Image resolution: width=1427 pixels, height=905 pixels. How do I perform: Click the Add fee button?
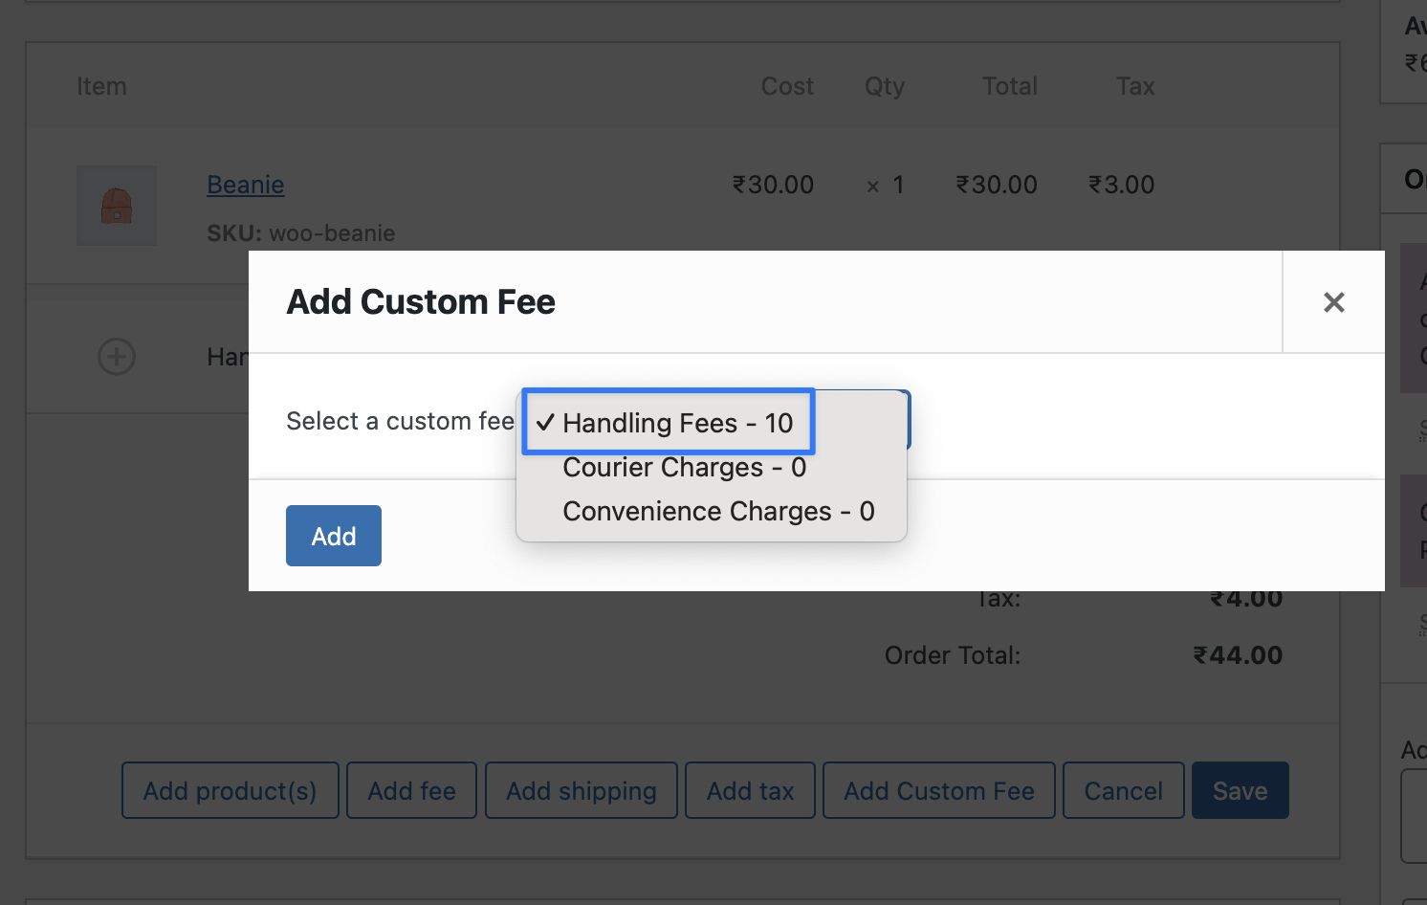411,790
